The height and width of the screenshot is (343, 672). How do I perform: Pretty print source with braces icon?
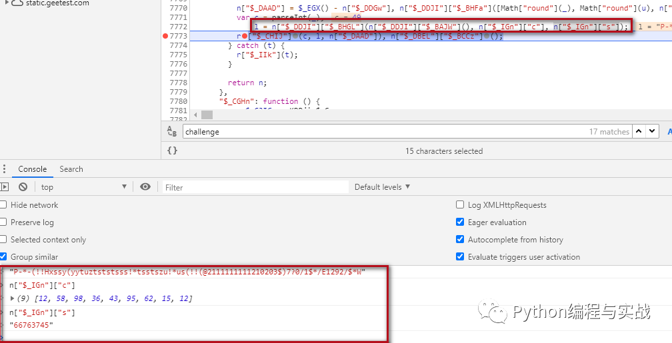point(172,151)
